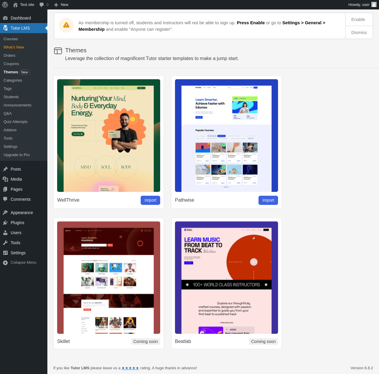The height and width of the screenshot is (374, 379).
Task: Open Upgrade to Pro submenu item
Action: (17, 155)
